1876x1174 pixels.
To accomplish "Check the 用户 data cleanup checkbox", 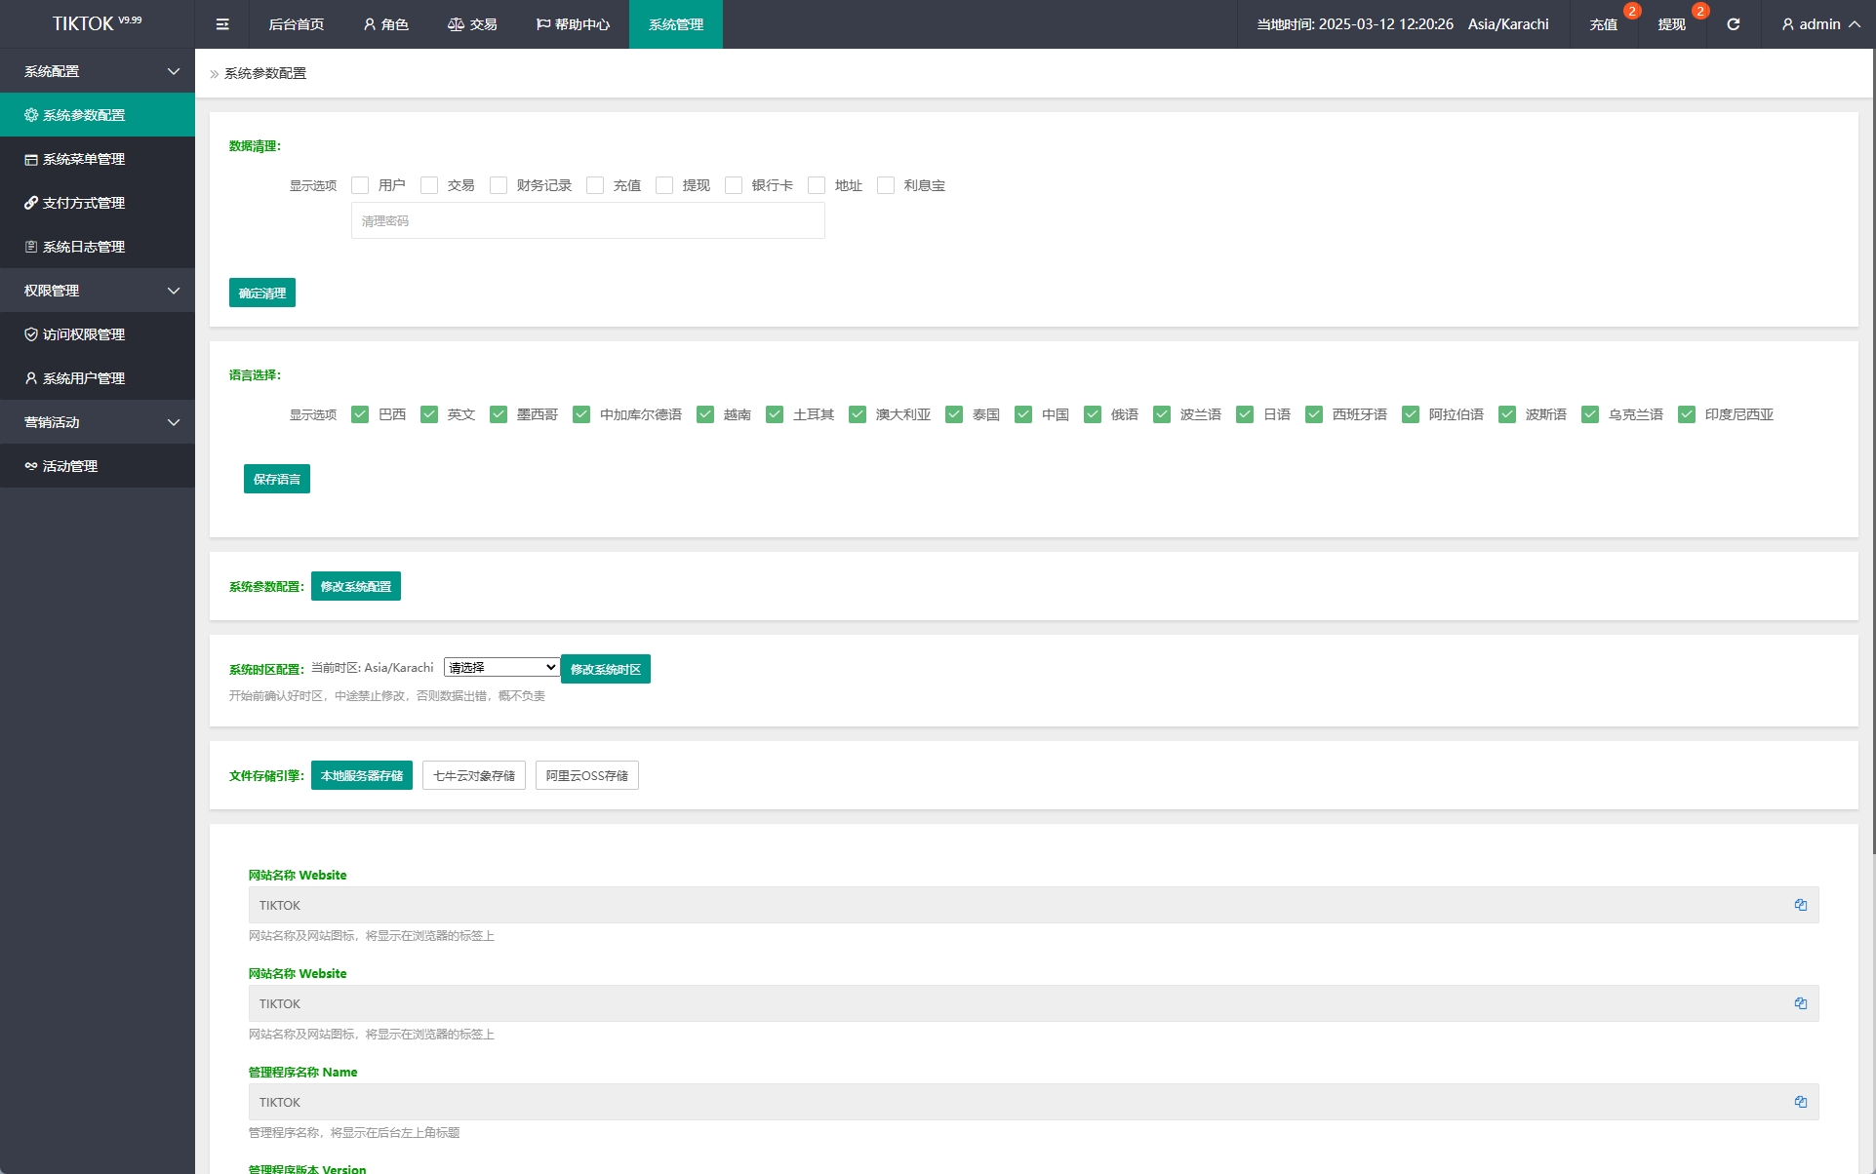I will [x=360, y=185].
